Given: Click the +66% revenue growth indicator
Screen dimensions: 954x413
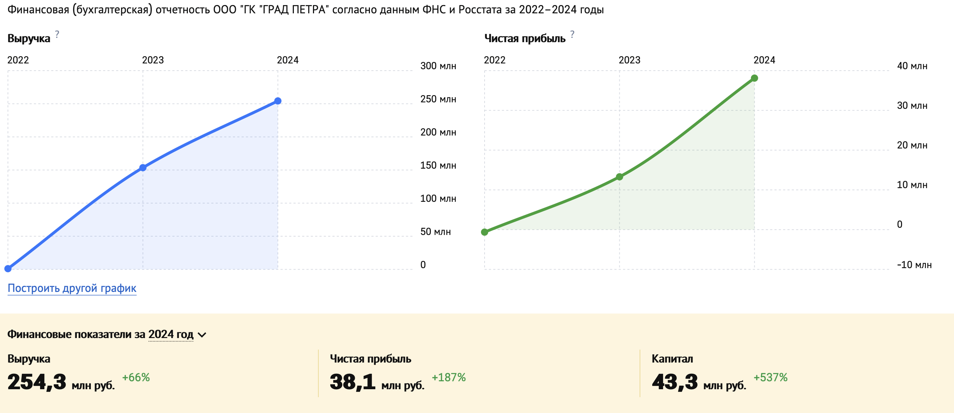Looking at the screenshot, I should coord(136,377).
